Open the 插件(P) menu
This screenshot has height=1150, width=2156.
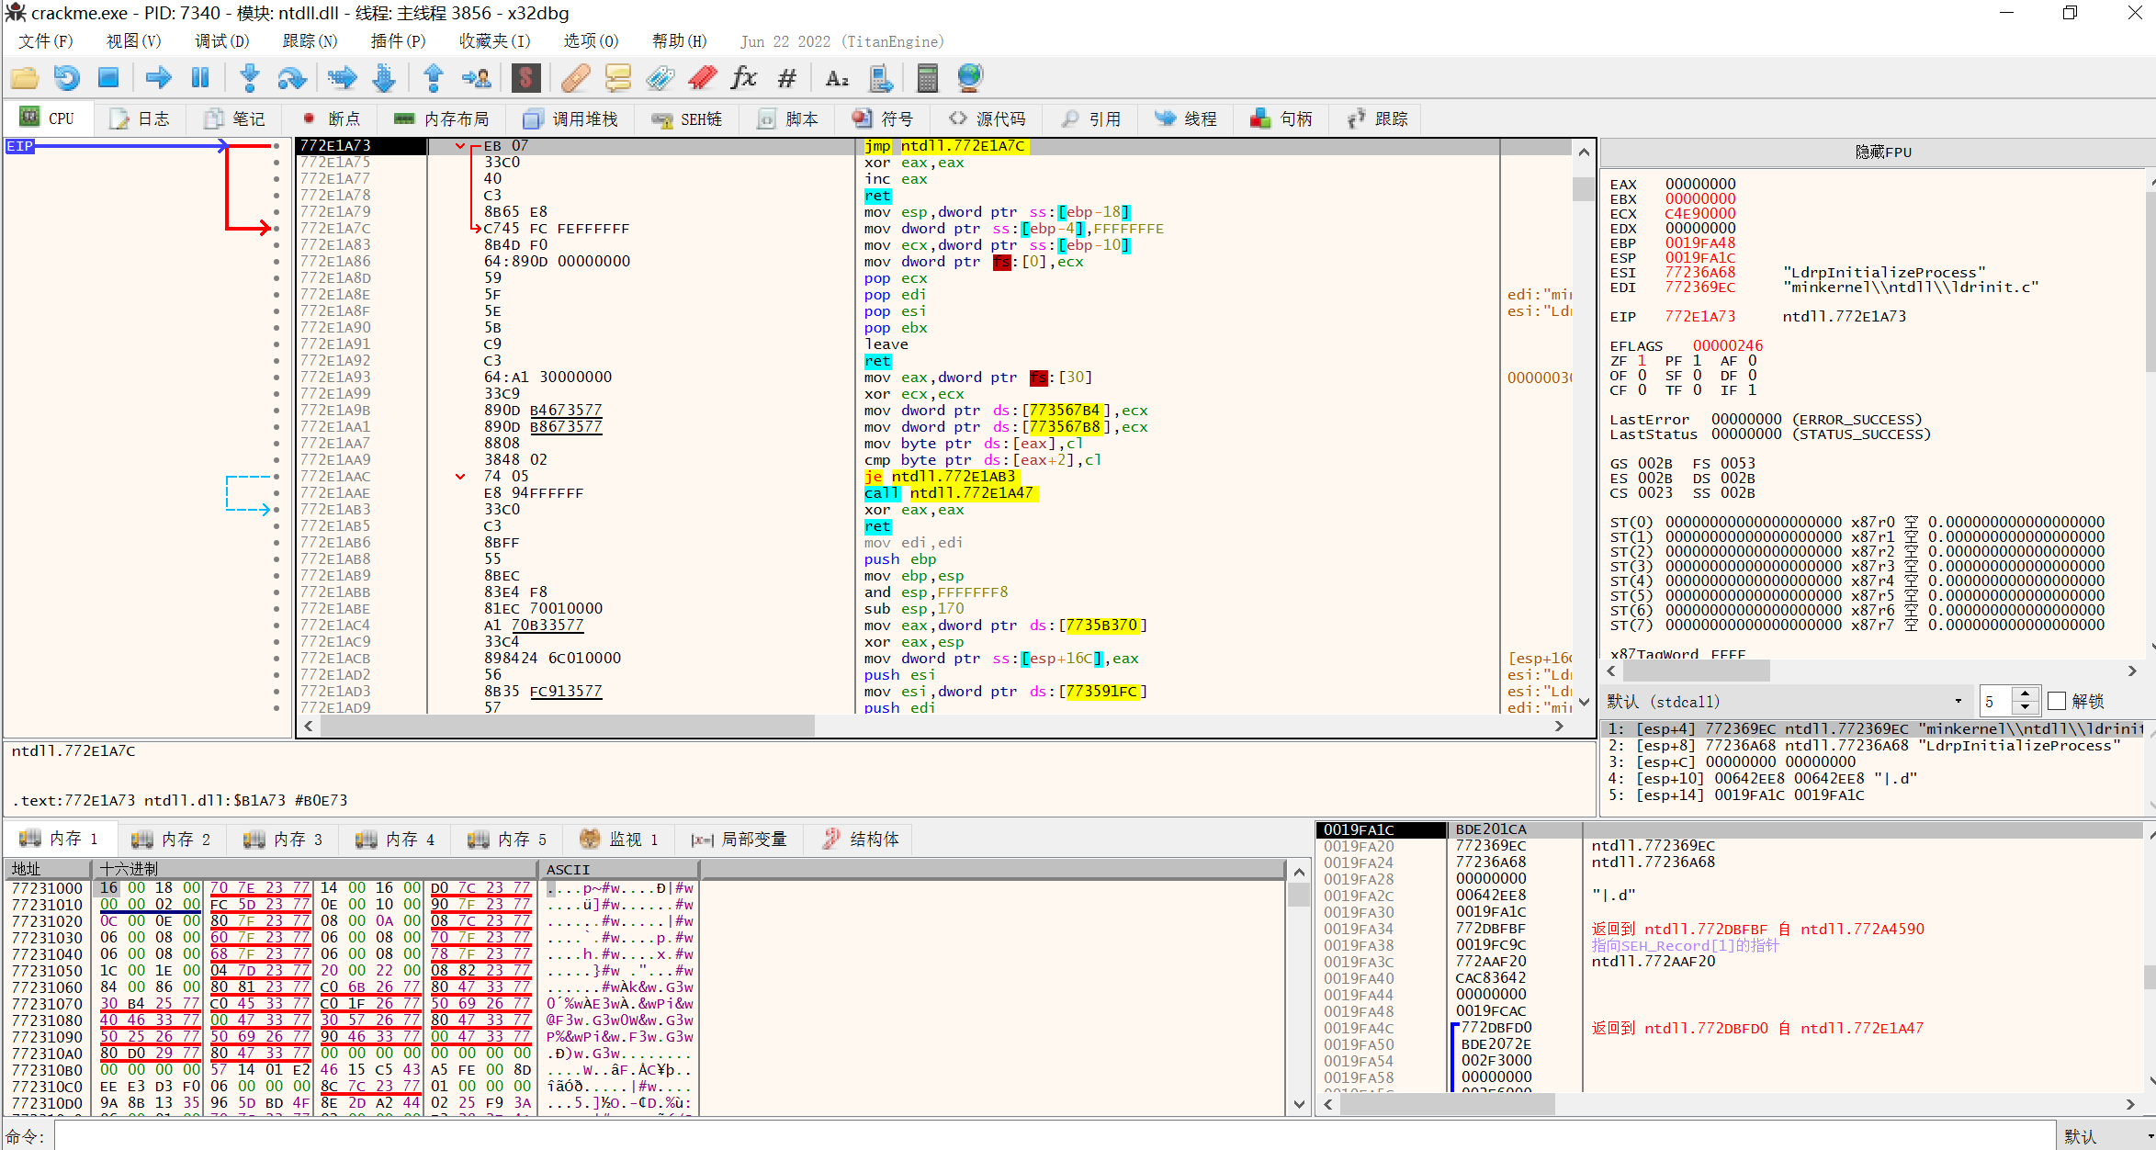click(x=398, y=41)
